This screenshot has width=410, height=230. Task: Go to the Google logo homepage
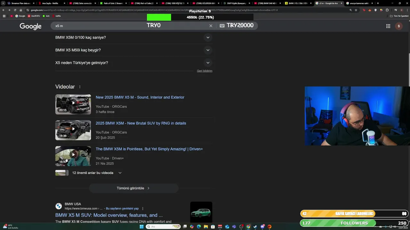[x=30, y=26]
